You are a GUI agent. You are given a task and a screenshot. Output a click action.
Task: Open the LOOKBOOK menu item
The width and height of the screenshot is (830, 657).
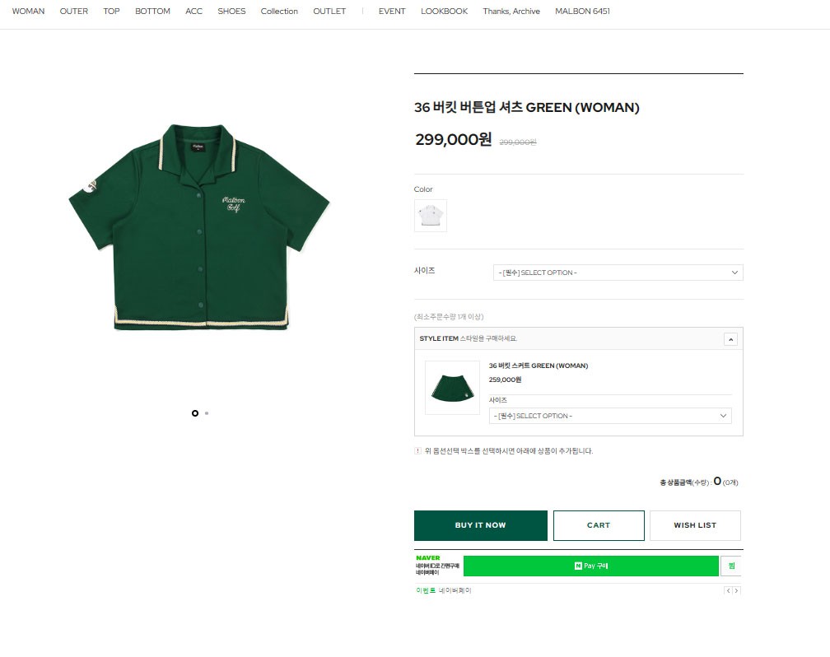coord(444,12)
